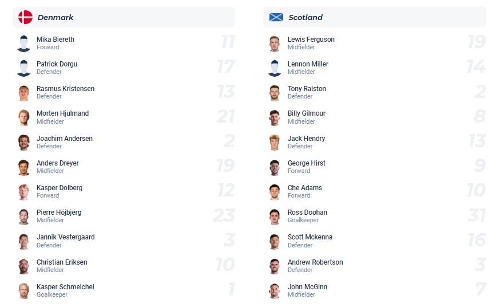The height and width of the screenshot is (307, 492).
Task: Click Andrew Robertson's player photo
Action: tap(275, 266)
